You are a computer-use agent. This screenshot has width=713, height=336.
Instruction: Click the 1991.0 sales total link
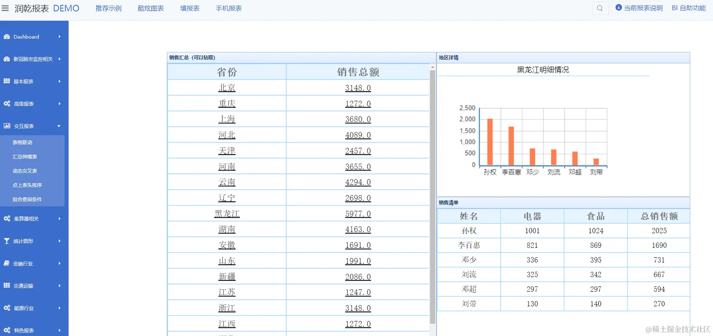coord(358,261)
